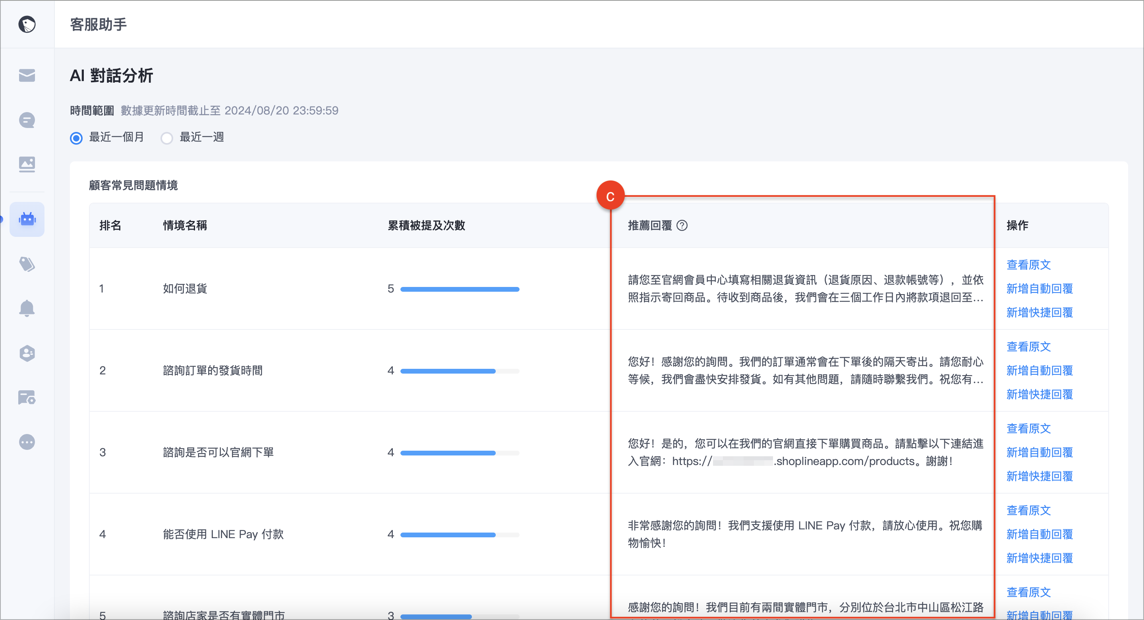
Task: Select the 最近一週 radio button
Action: [166, 138]
